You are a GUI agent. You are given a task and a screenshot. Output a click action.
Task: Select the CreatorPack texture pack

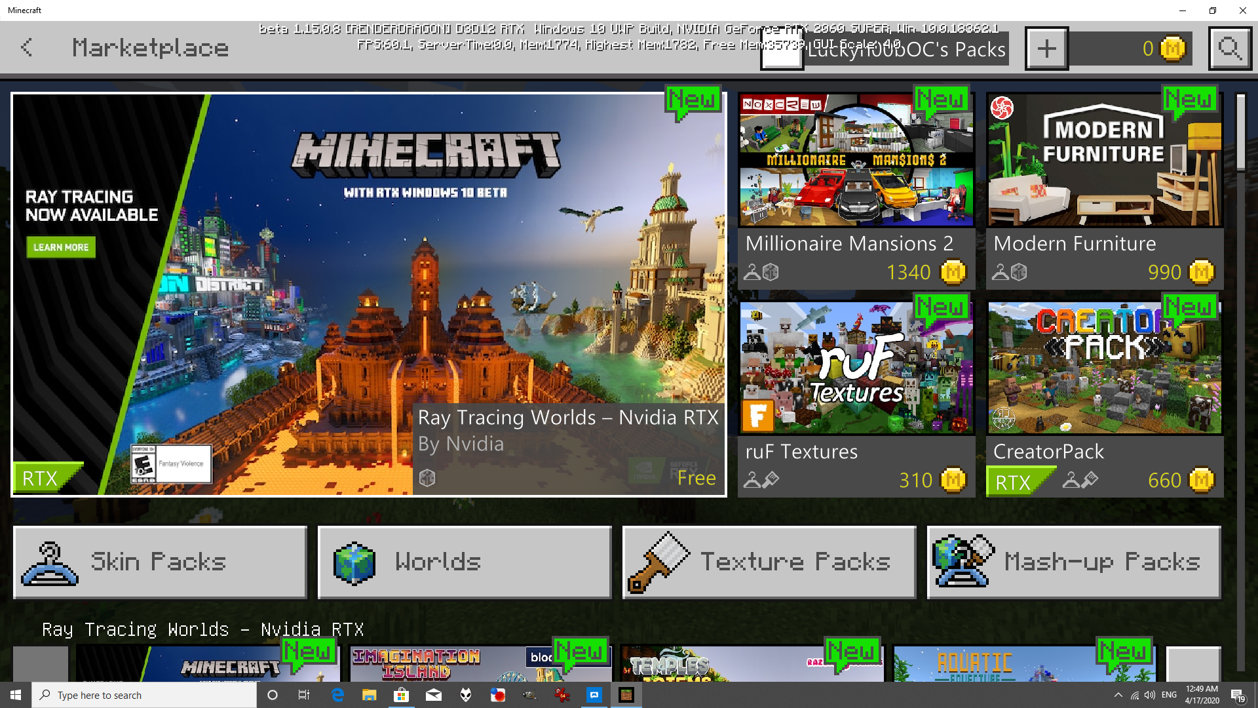click(x=1104, y=368)
